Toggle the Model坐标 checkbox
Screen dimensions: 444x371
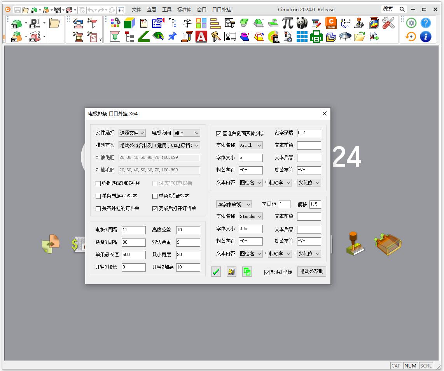pyautogui.click(x=267, y=272)
